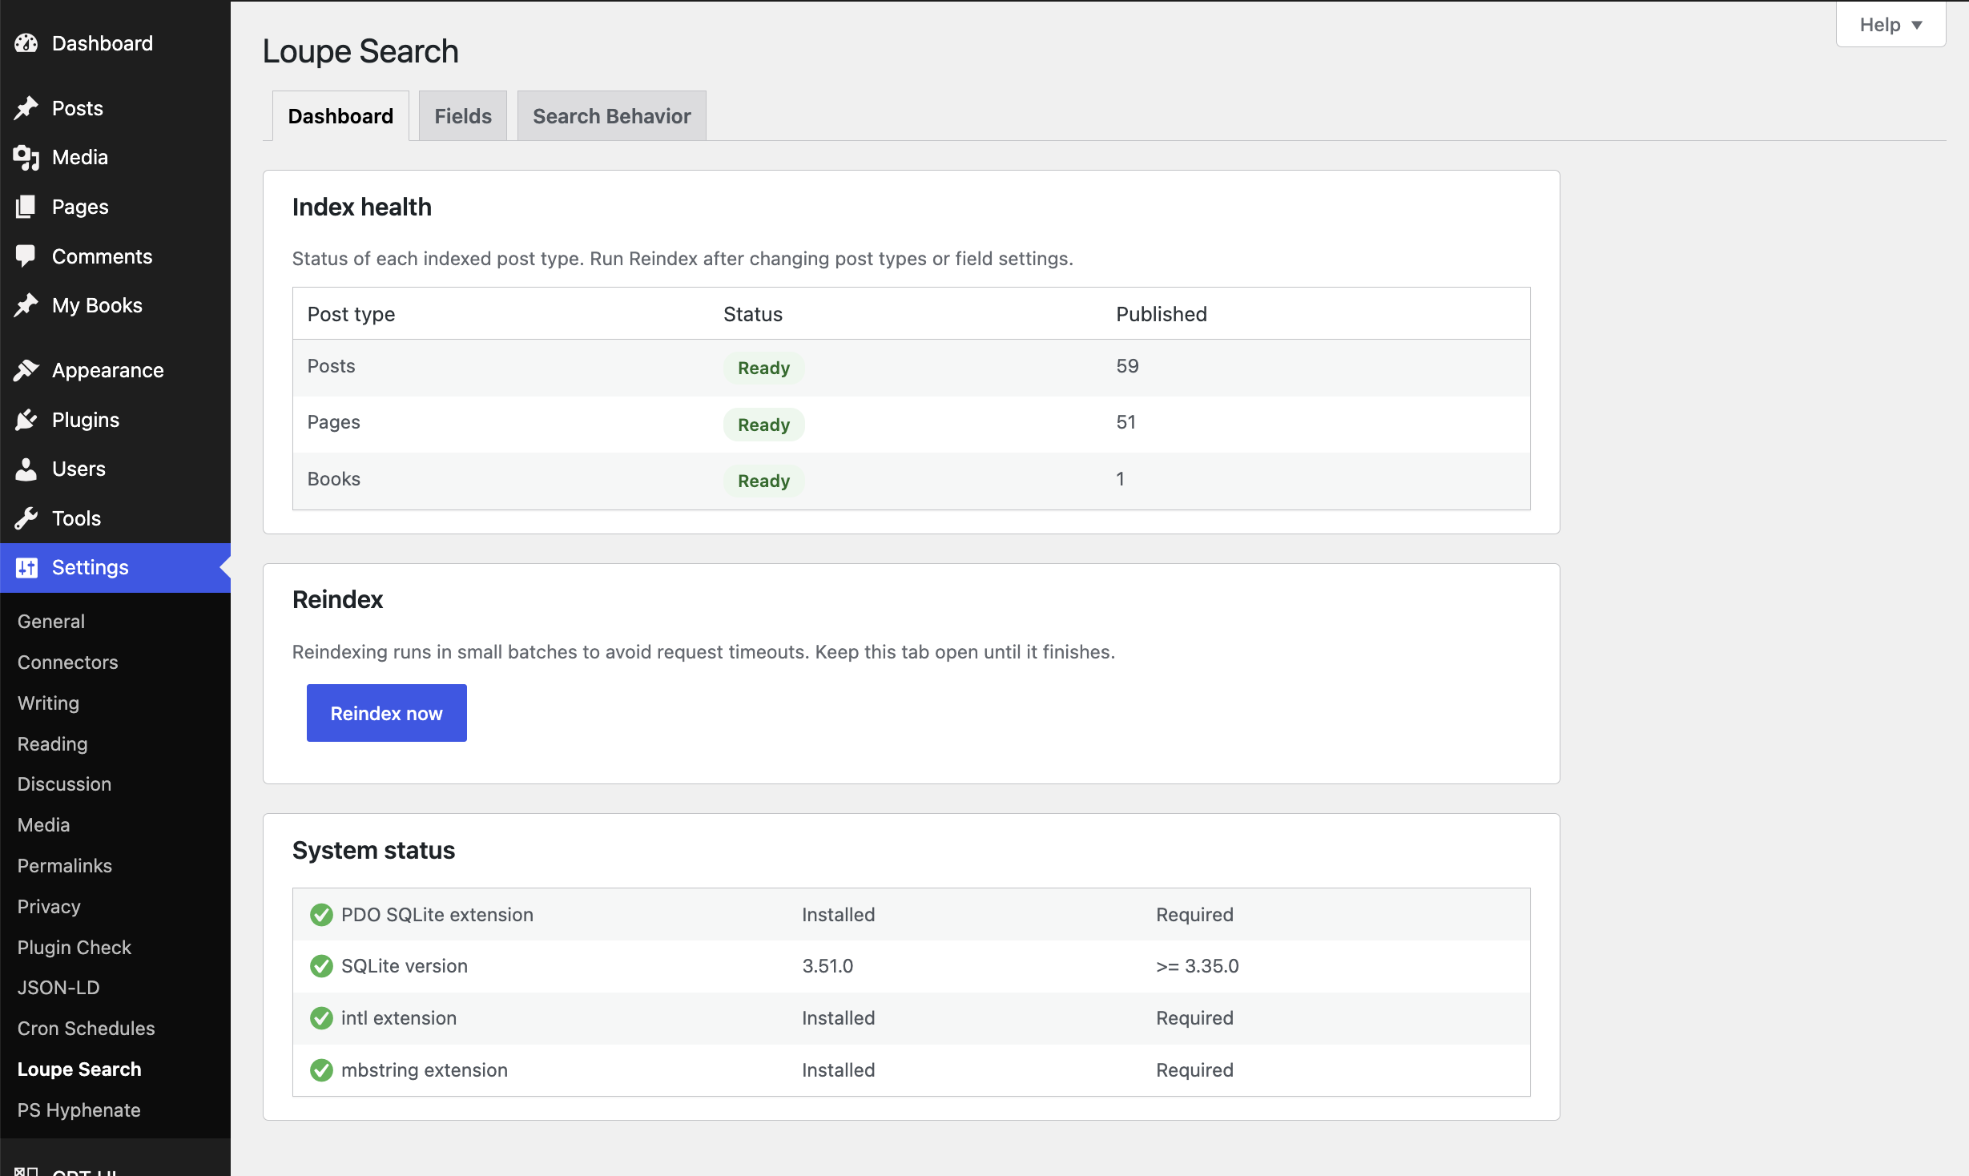Click the Comments speech bubble icon

(26, 256)
